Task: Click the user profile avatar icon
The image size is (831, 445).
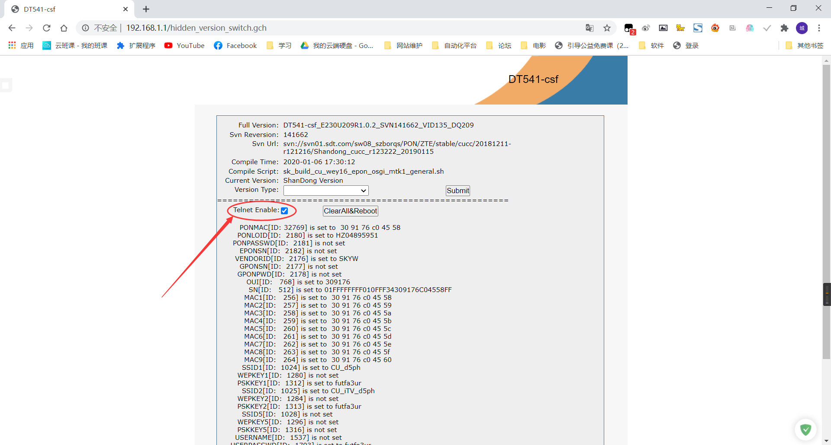Action: coord(802,28)
